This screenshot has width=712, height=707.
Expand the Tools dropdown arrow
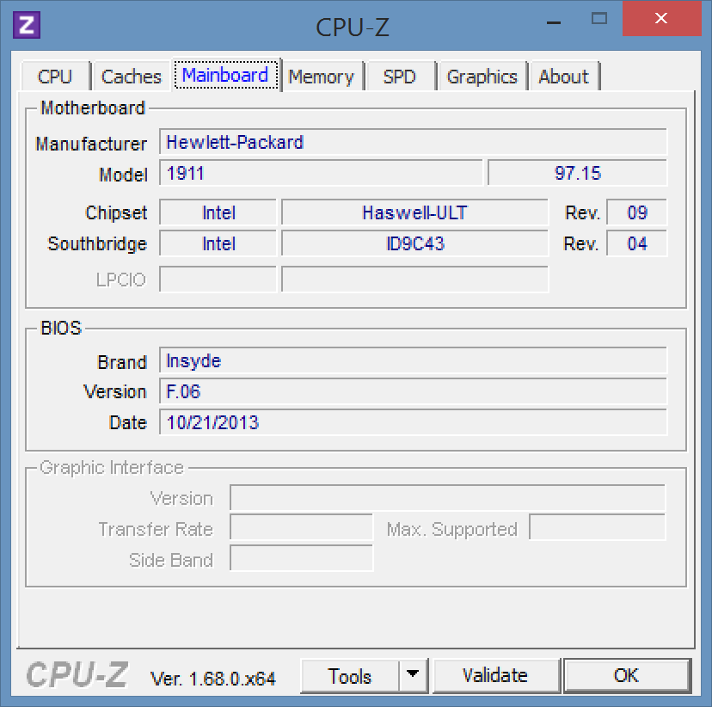tap(413, 675)
